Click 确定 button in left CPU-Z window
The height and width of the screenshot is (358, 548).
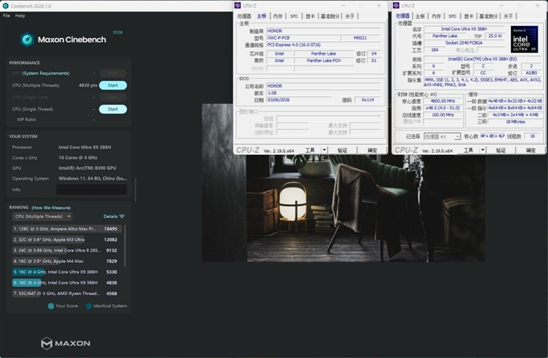click(372, 150)
